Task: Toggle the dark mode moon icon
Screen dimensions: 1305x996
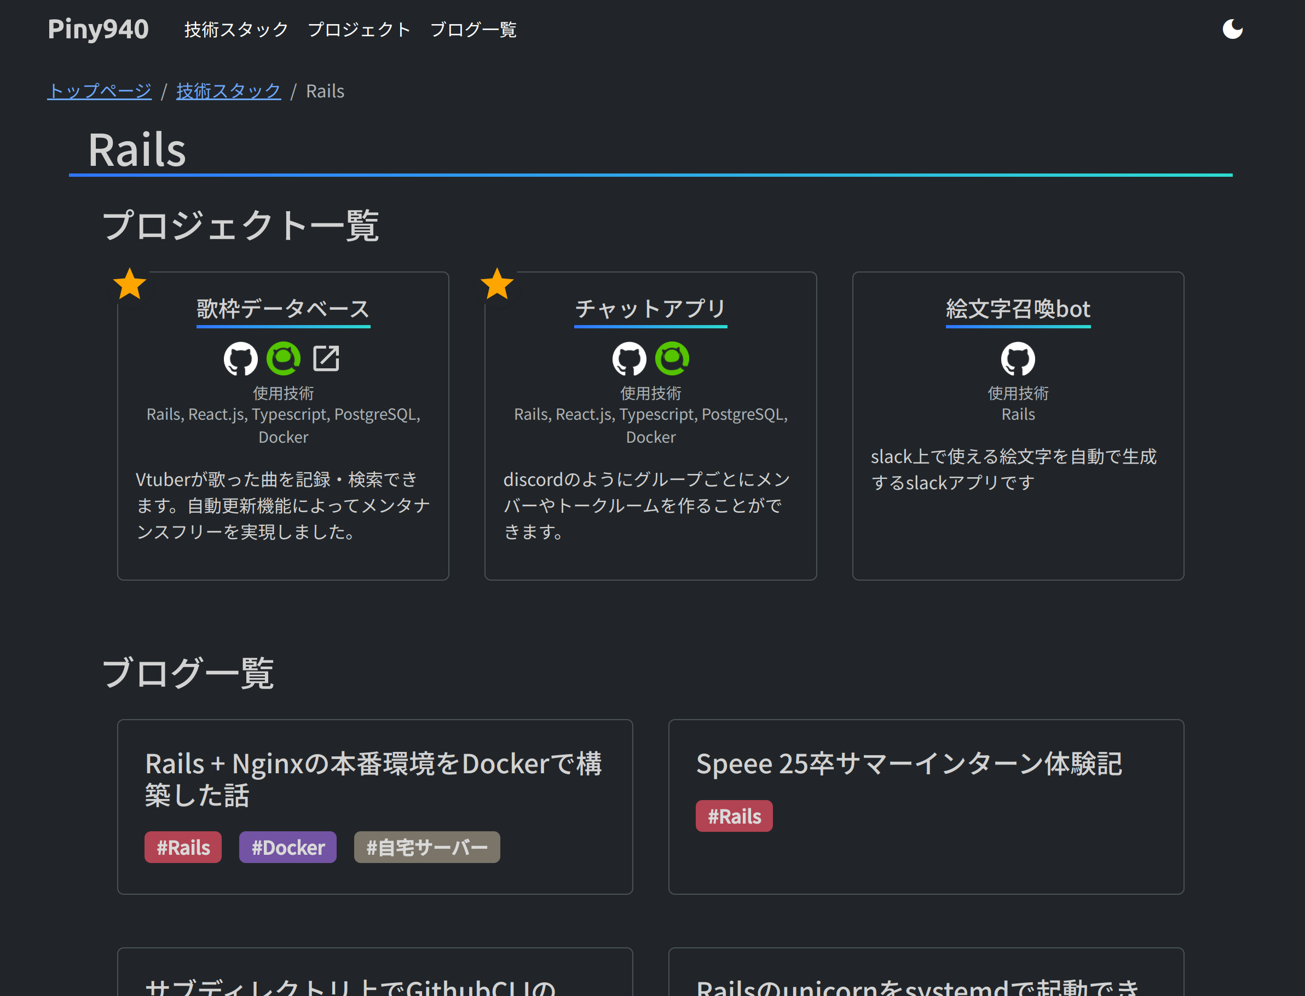Action: pyautogui.click(x=1232, y=29)
